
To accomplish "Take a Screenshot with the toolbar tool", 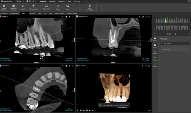I will pos(46,7).
